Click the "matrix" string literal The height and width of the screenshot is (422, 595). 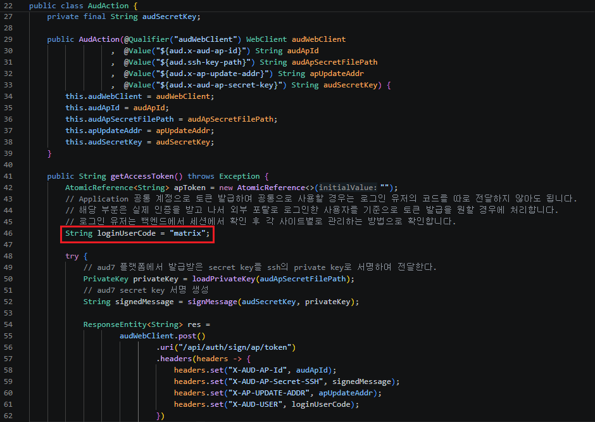point(187,233)
